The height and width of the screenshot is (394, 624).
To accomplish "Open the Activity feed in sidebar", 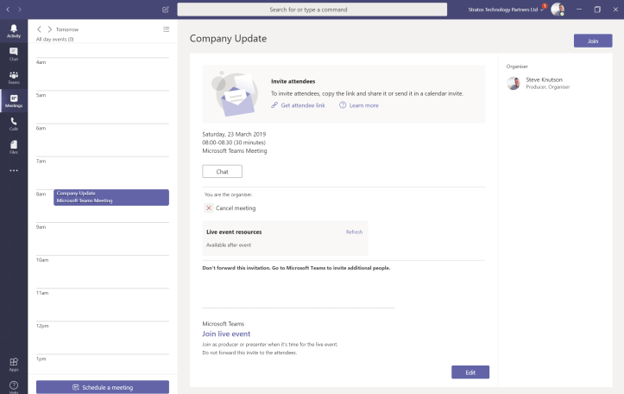I will (14, 31).
